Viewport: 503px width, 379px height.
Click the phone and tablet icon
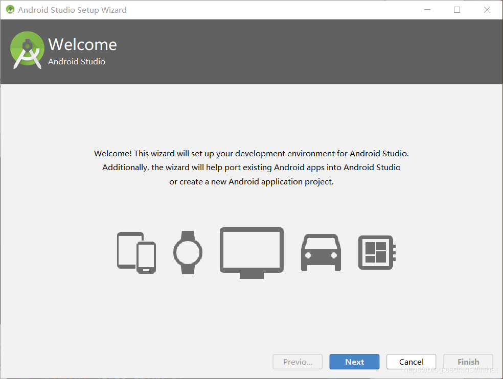[x=136, y=252]
